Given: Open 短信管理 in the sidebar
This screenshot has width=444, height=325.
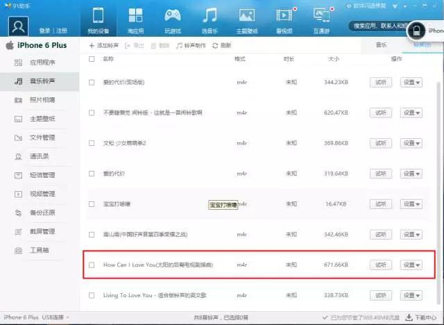Looking at the screenshot, I should point(40,175).
